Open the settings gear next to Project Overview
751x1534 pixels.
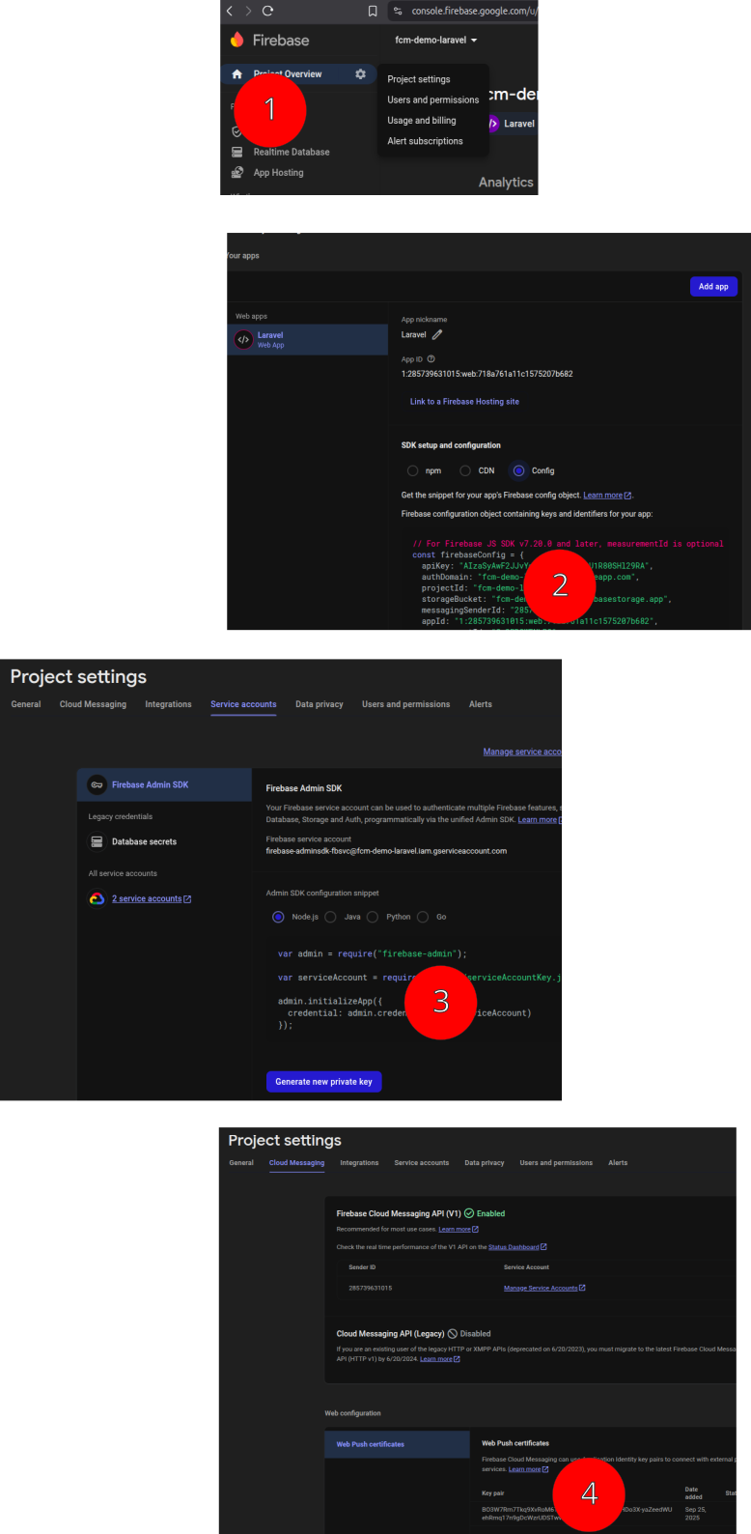coord(360,74)
